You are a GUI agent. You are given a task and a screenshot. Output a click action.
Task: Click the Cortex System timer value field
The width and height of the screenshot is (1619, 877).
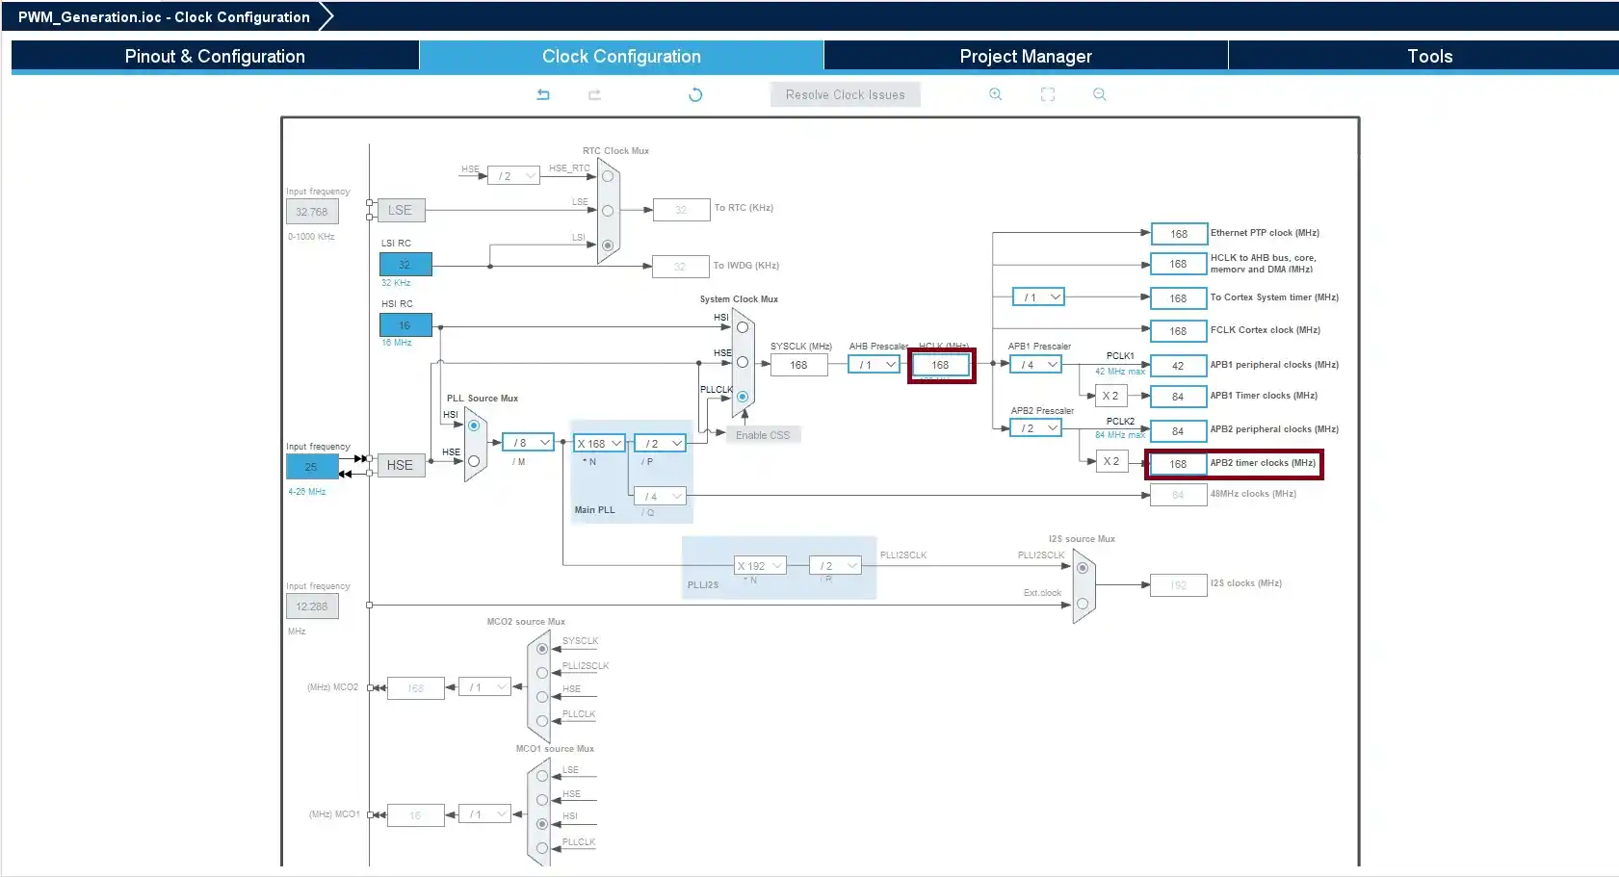coord(1178,298)
